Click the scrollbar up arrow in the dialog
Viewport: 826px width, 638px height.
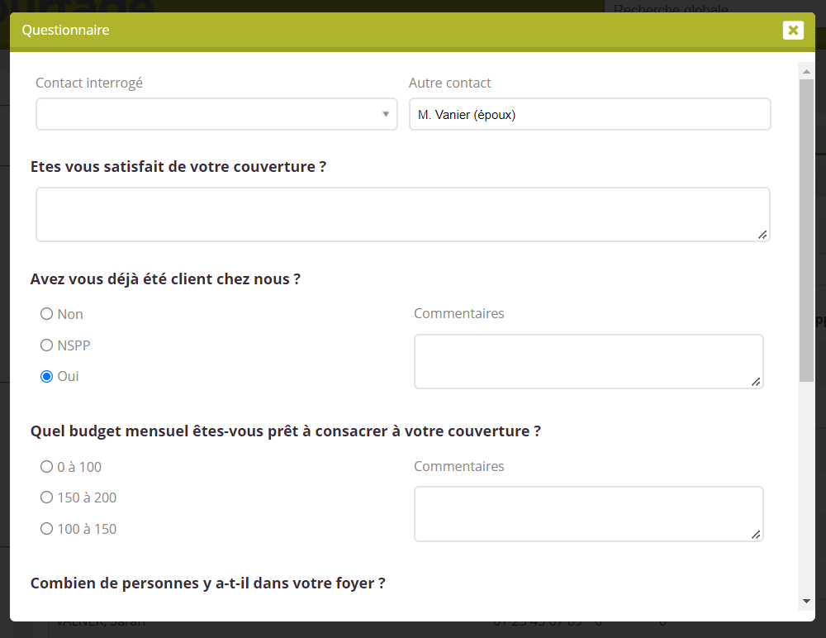(x=806, y=71)
